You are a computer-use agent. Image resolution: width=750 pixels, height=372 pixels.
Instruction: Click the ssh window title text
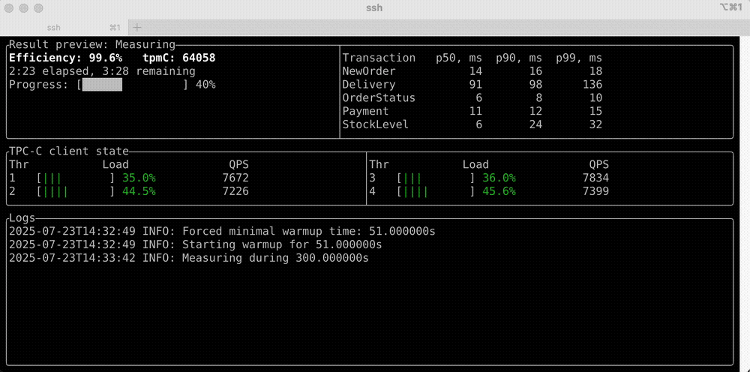[374, 7]
